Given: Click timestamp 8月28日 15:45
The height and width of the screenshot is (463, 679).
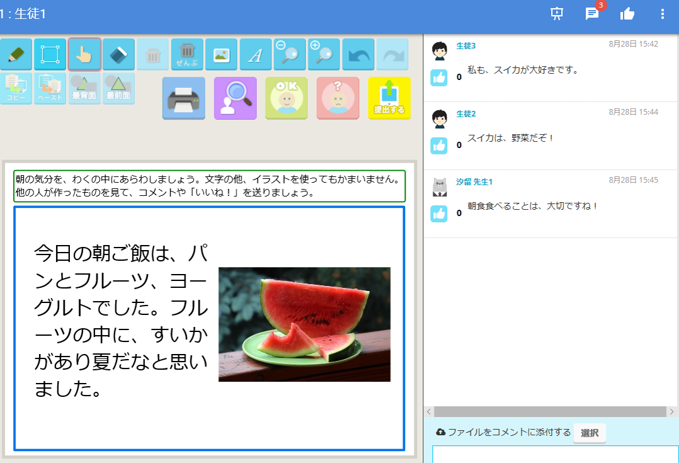Looking at the screenshot, I should tap(633, 180).
